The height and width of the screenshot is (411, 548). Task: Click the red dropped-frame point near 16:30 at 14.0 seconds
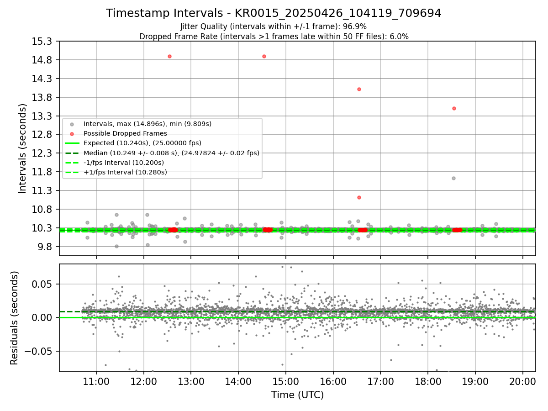(x=359, y=89)
